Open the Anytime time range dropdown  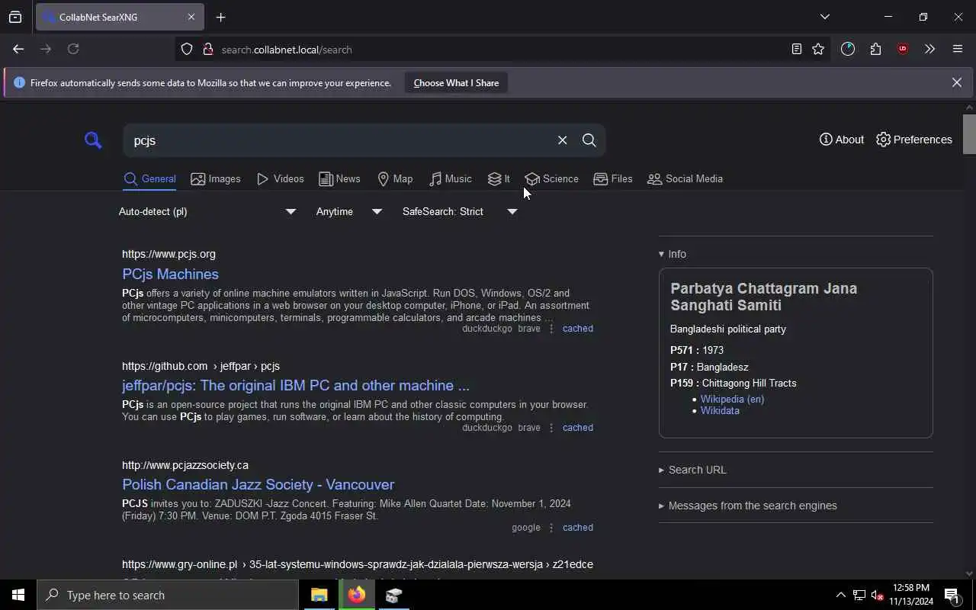349,211
